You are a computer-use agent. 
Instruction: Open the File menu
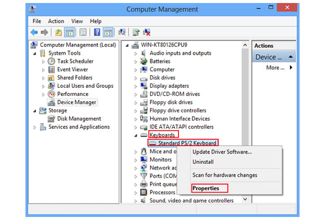point(37,21)
